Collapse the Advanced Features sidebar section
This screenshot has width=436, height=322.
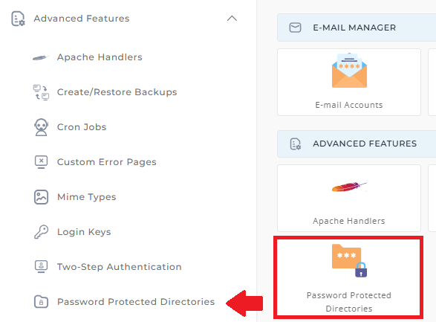(232, 19)
